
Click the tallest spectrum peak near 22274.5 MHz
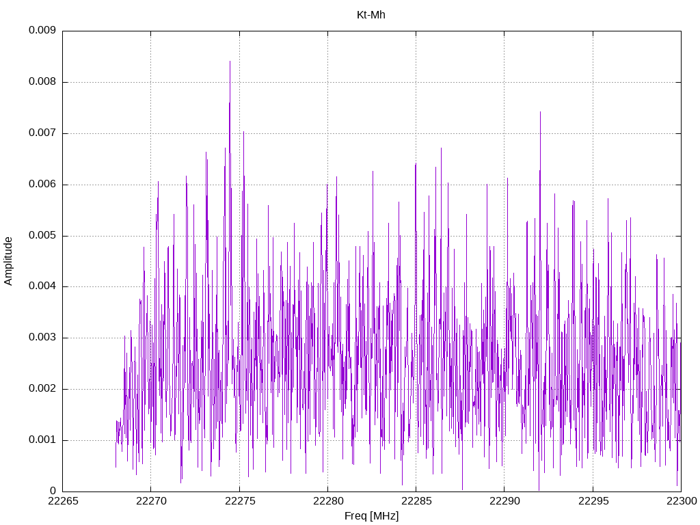pyautogui.click(x=230, y=62)
